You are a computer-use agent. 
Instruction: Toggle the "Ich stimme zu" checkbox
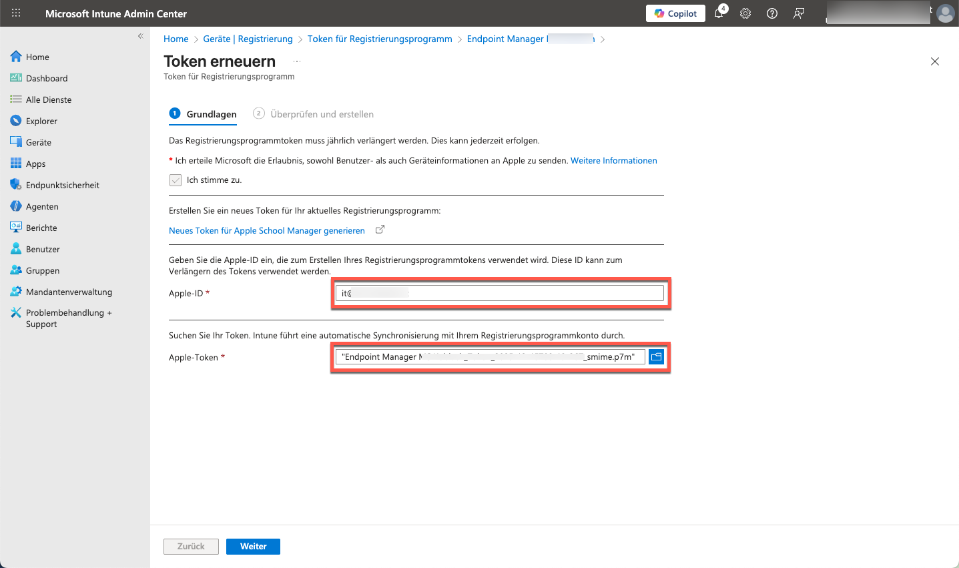pos(176,180)
